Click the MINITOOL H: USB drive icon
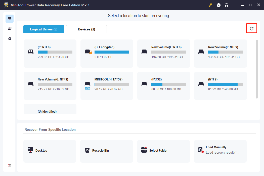The height and width of the screenshot is (176, 264). click(87, 85)
